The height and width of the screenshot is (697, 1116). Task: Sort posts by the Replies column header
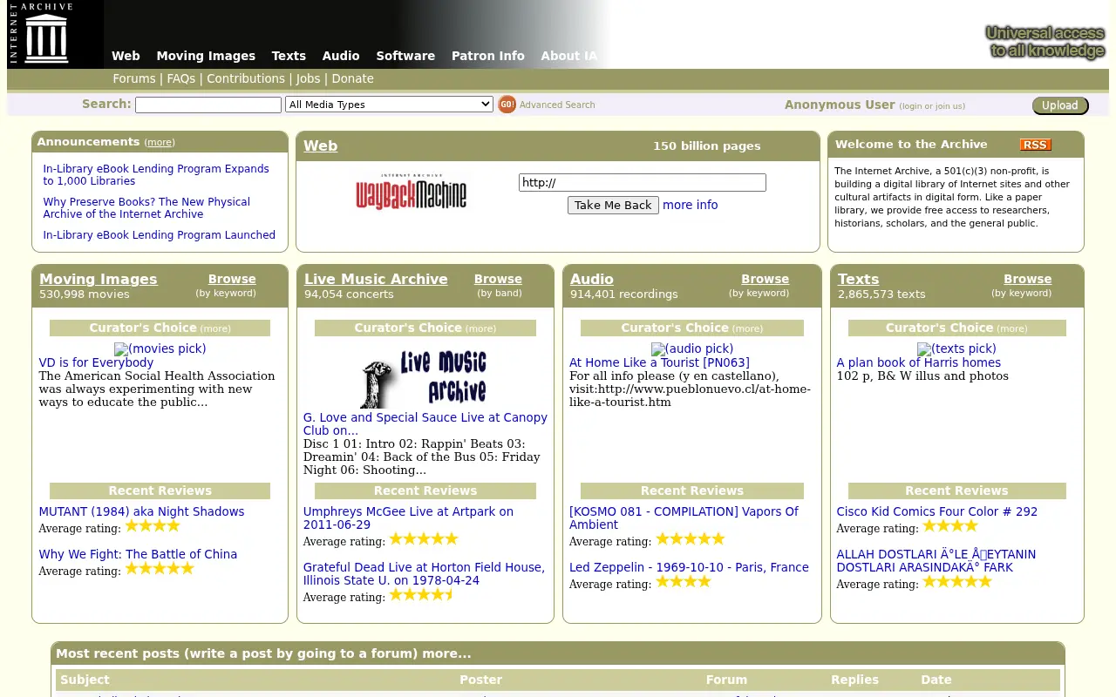tap(854, 680)
